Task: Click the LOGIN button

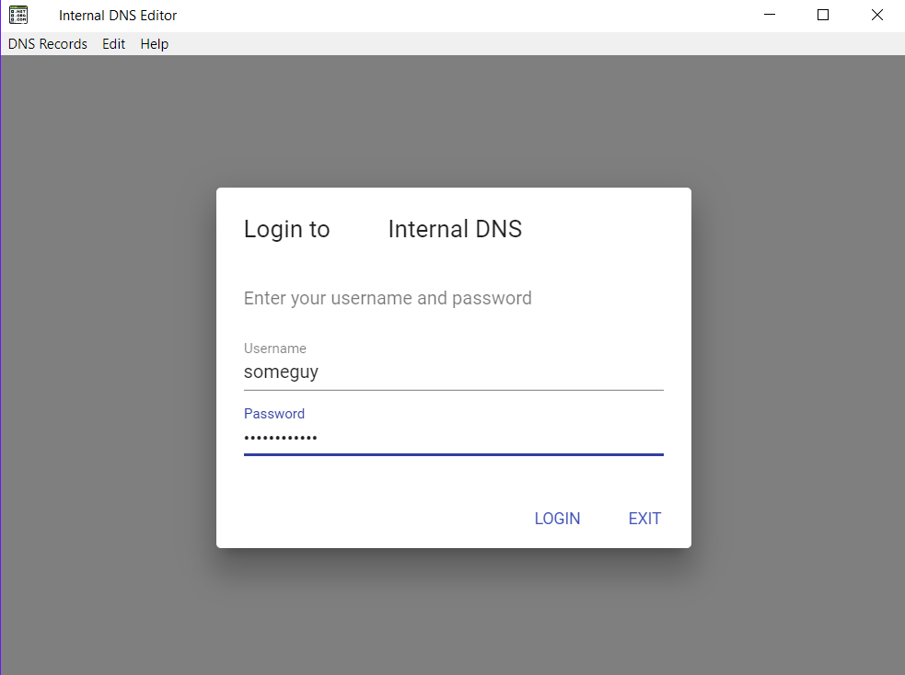Action: pyautogui.click(x=557, y=519)
